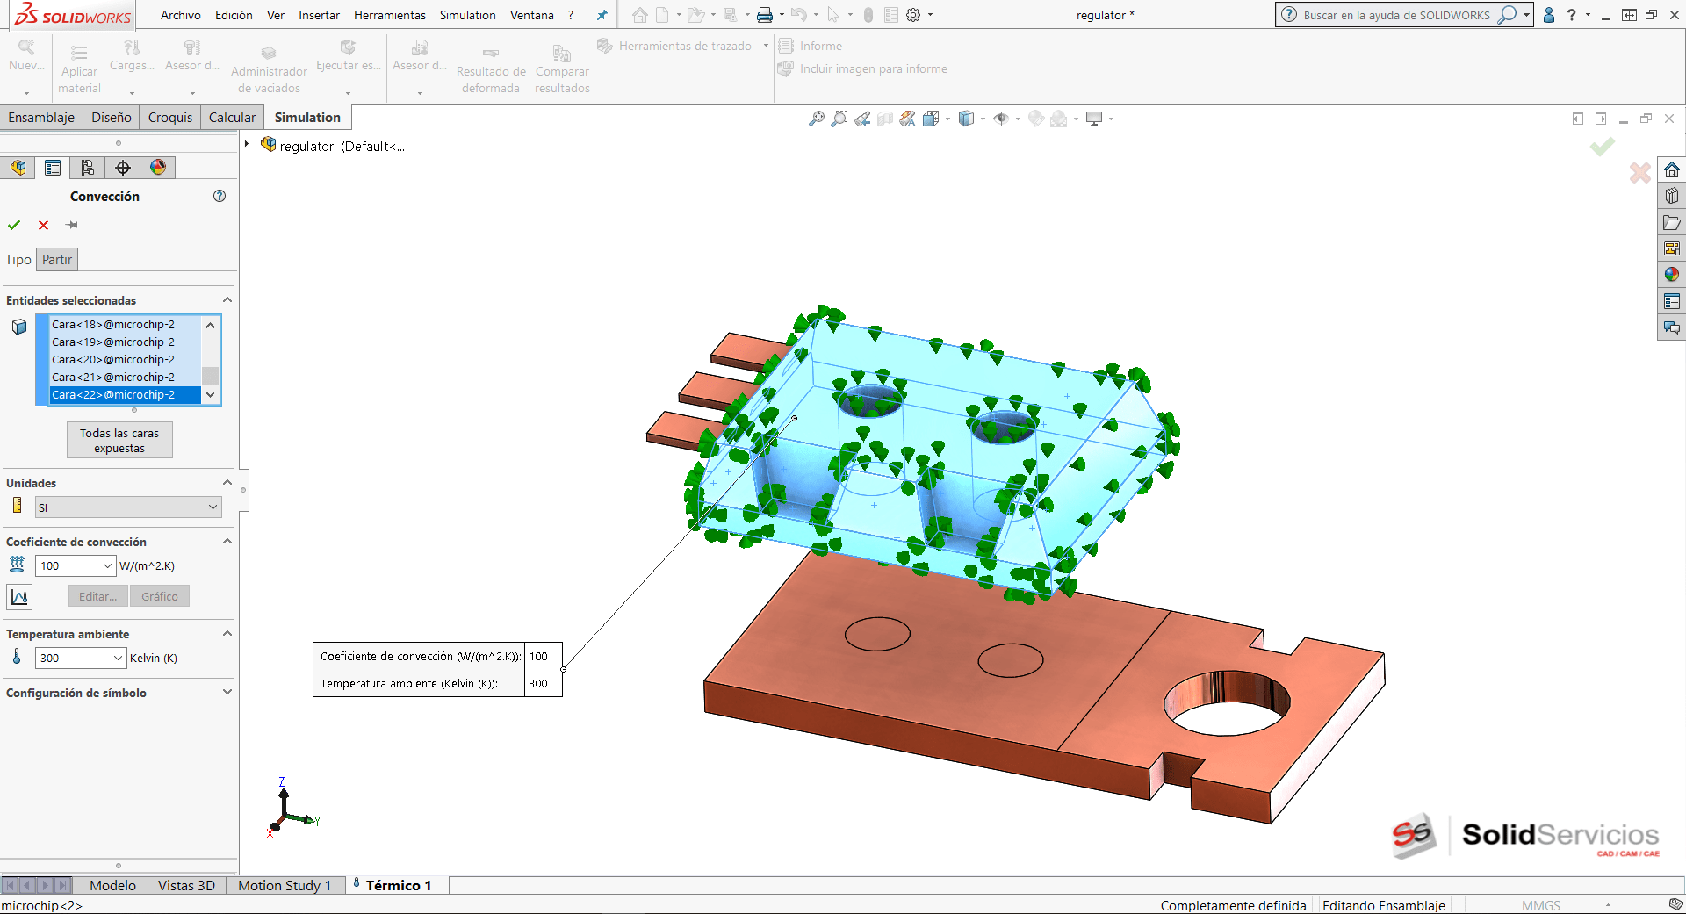Click Zoom to Fit in view toolbar
This screenshot has height=914, width=1686.
click(x=817, y=119)
